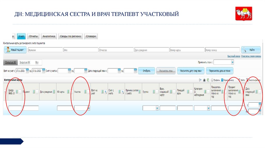The width and height of the screenshot is (265, 148).
Task: Click Рассчитать план button
Action: (x=166, y=71)
